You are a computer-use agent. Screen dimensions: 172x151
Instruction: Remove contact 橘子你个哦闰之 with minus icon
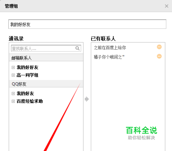(159, 56)
